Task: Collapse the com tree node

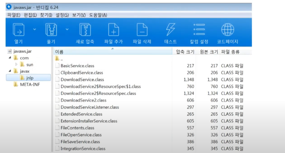Action: (10, 58)
